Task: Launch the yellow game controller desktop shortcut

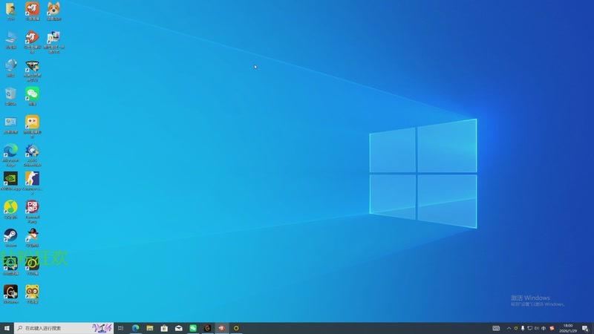Action: pyautogui.click(x=32, y=126)
